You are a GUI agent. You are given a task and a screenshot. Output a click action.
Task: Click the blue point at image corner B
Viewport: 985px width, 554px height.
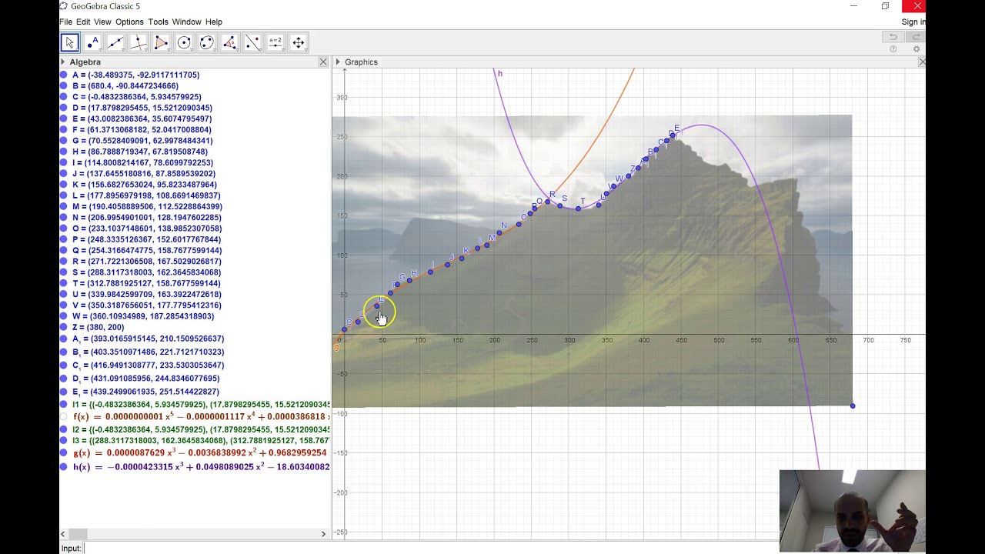tap(853, 405)
